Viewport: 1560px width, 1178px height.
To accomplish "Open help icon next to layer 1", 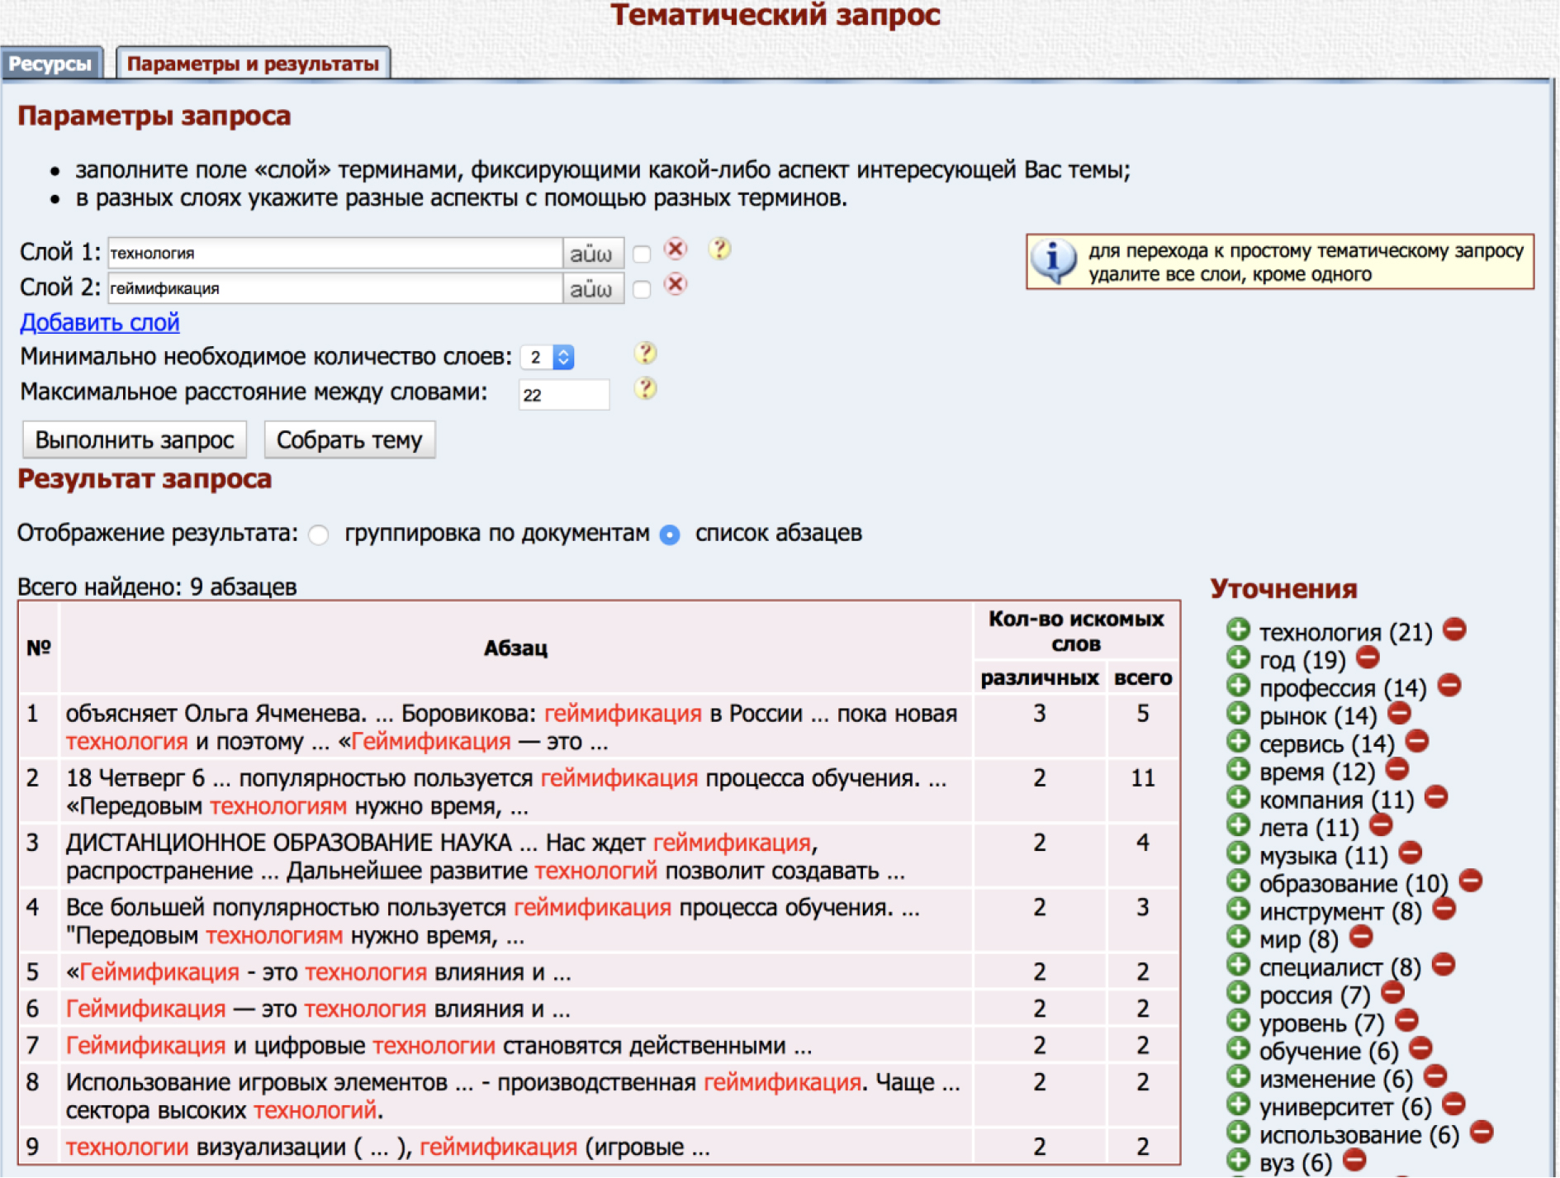I will (x=719, y=249).
